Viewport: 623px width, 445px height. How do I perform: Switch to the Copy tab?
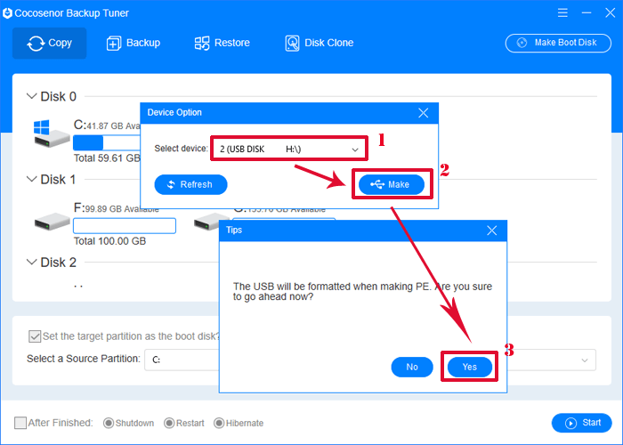coord(49,43)
